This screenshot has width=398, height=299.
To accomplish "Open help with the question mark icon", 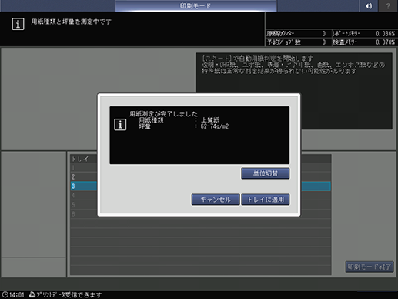I will click(388, 5).
